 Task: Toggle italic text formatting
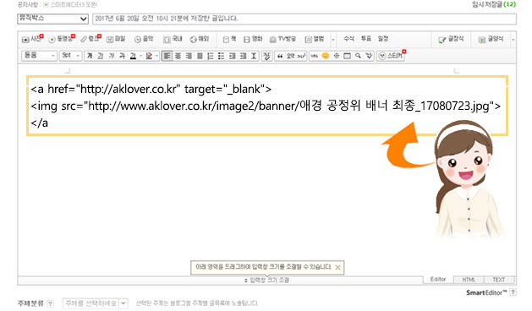pos(112,56)
